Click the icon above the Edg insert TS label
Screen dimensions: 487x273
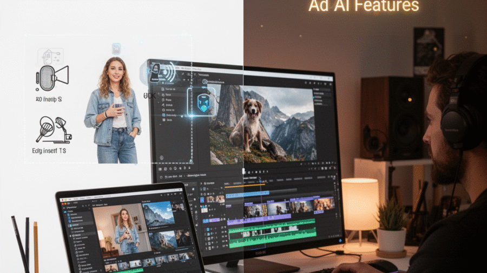pos(54,130)
